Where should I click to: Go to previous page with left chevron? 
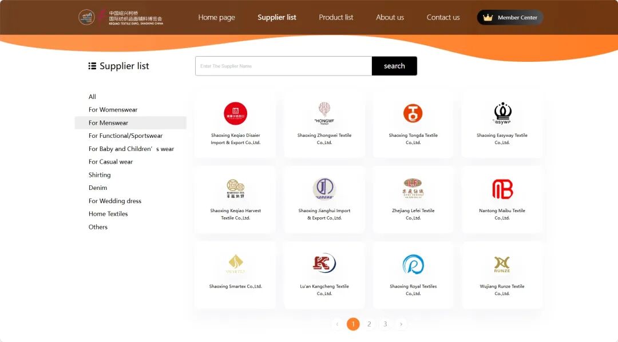click(x=337, y=324)
